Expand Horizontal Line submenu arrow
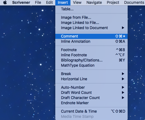The image size is (145, 120). pos(123,79)
